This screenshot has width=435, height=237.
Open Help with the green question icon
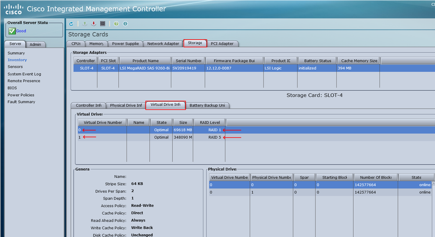tap(116, 24)
